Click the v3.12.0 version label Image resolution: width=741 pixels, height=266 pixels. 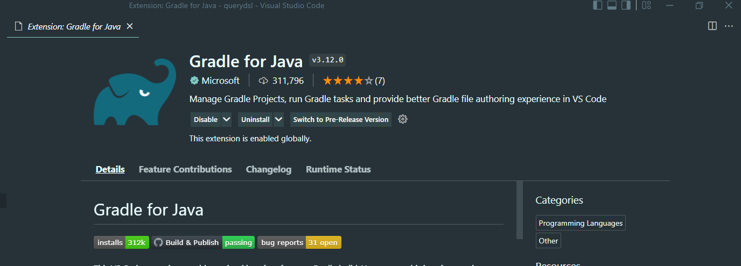tap(327, 60)
